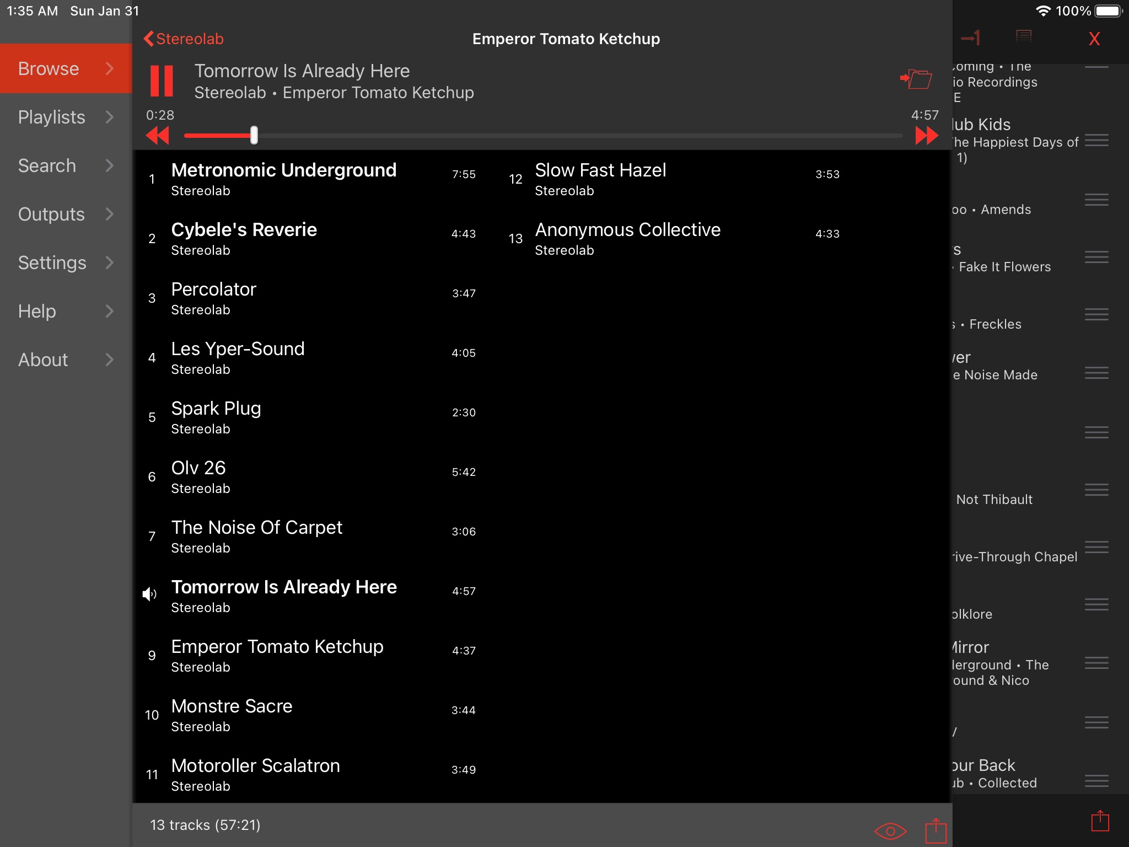Image resolution: width=1129 pixels, height=847 pixels.
Task: Go back to Stereolab artist page
Action: point(184,39)
